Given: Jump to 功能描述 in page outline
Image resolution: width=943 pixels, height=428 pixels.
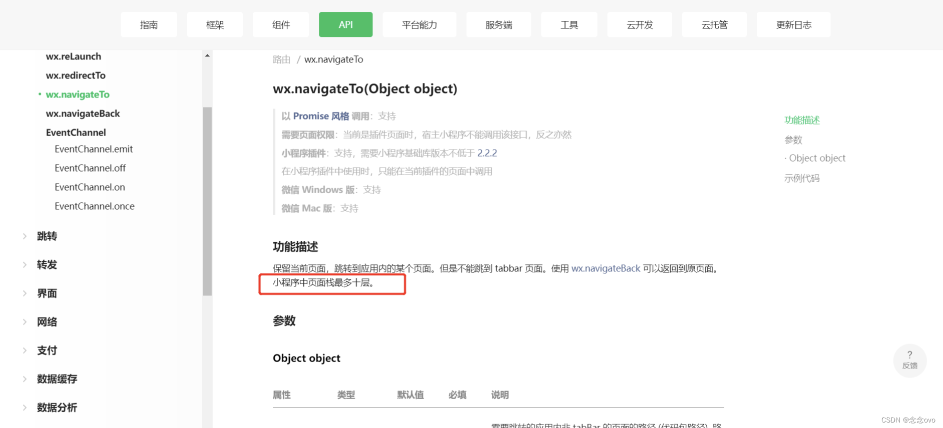Looking at the screenshot, I should coord(802,120).
